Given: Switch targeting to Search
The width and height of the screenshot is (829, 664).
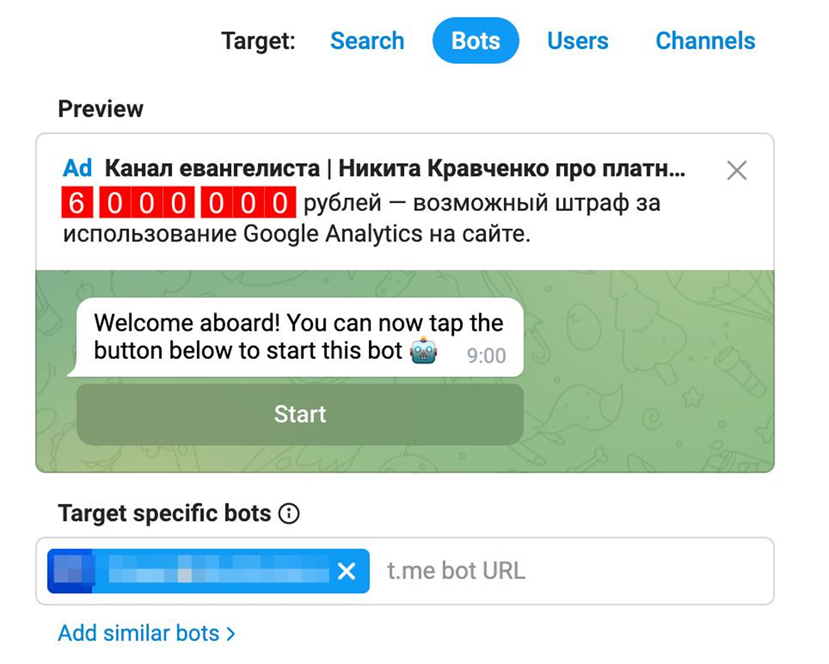Looking at the screenshot, I should [x=367, y=40].
